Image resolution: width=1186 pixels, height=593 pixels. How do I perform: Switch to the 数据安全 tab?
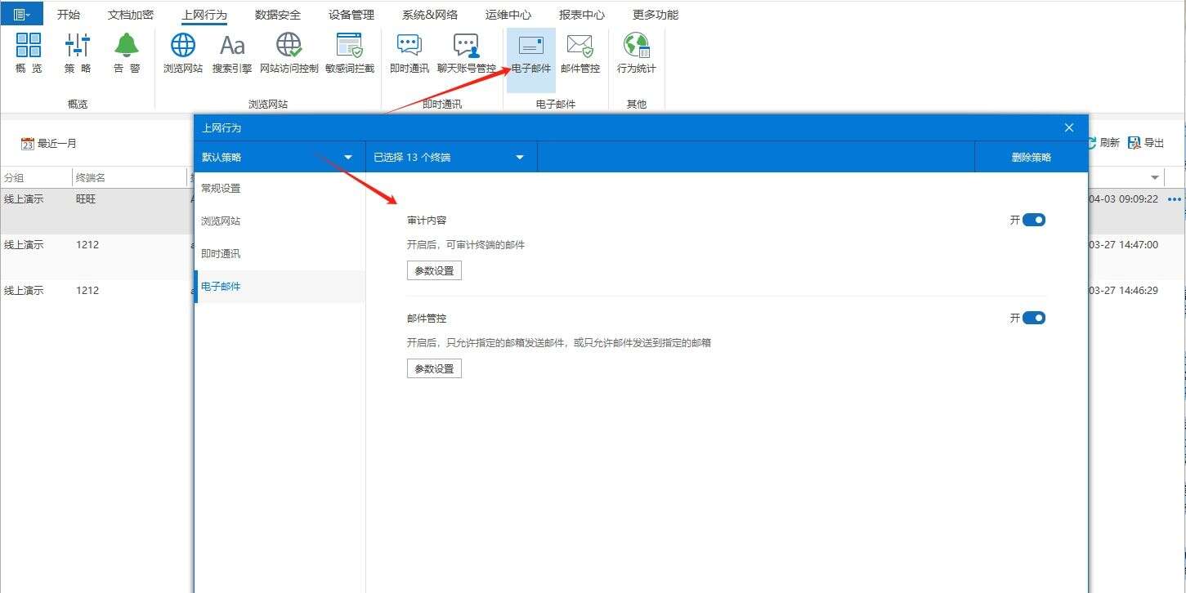(x=278, y=14)
